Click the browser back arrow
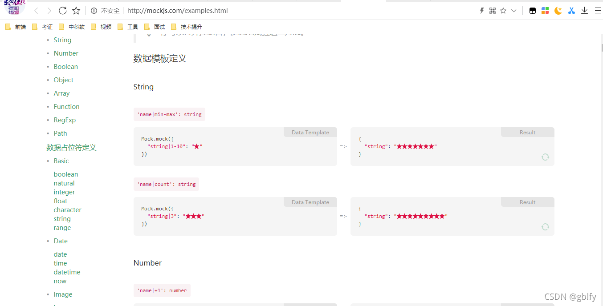Image resolution: width=603 pixels, height=306 pixels. [36, 11]
